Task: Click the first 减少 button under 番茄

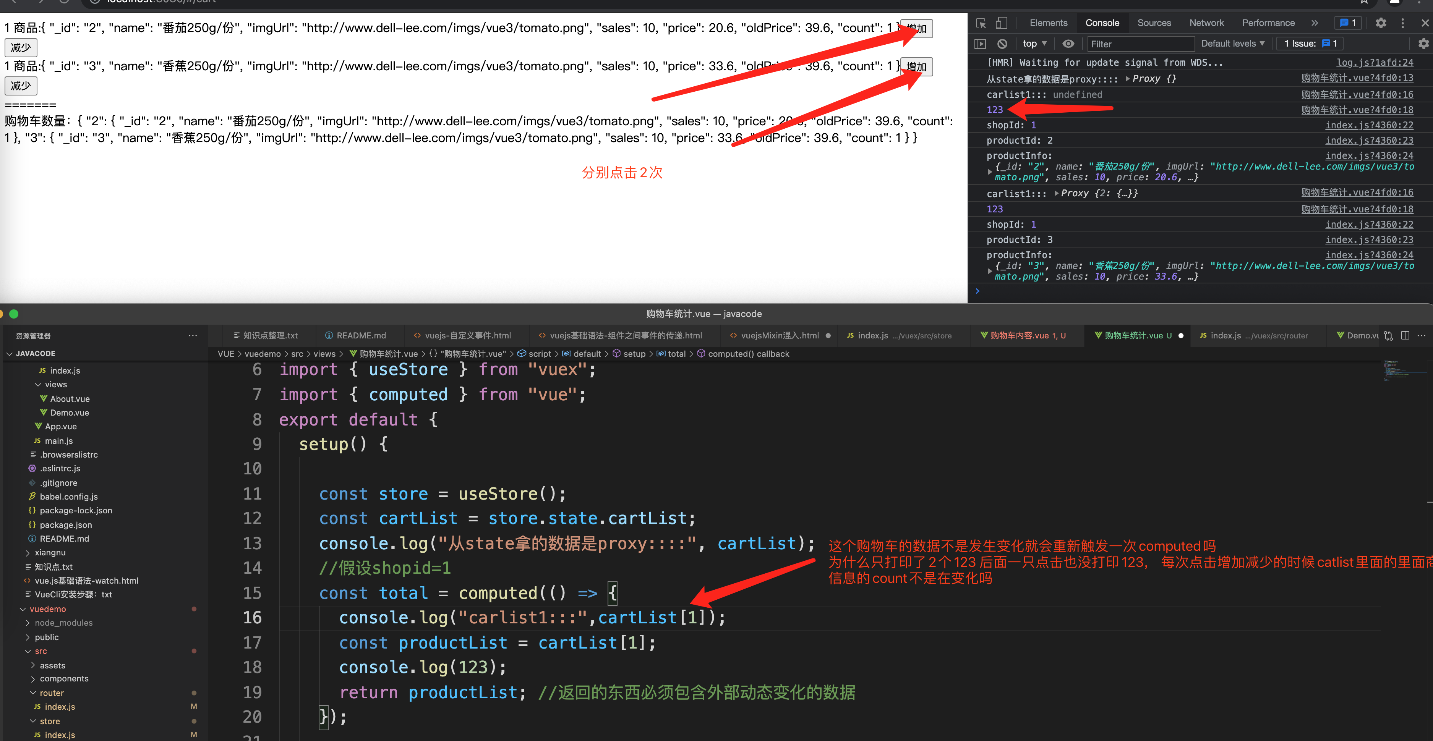Action: click(x=21, y=47)
